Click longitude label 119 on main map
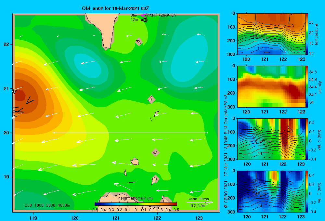The width and height of the screenshot is (325, 221). coord(33,218)
